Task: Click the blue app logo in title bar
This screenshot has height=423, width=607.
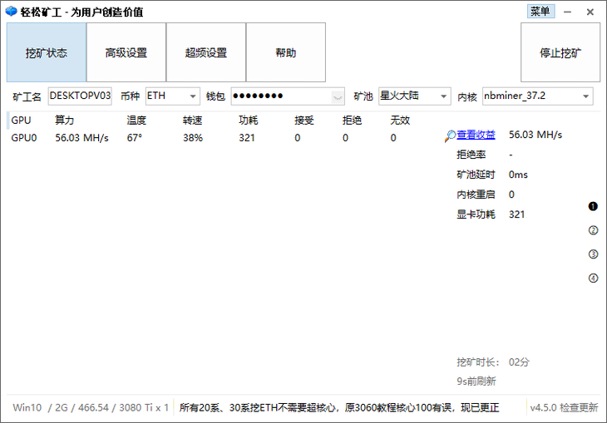Action: point(11,12)
